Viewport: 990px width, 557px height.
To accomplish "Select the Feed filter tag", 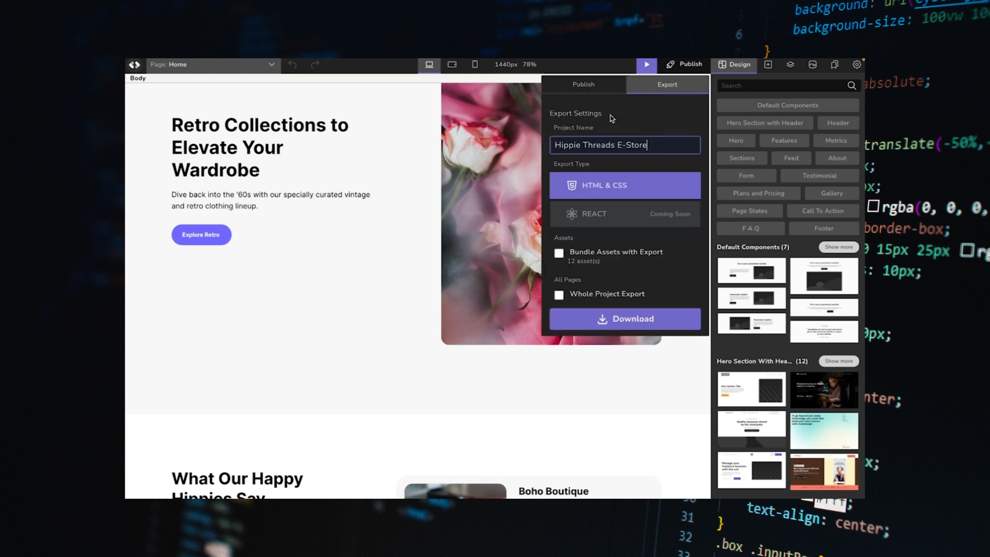I will click(791, 158).
